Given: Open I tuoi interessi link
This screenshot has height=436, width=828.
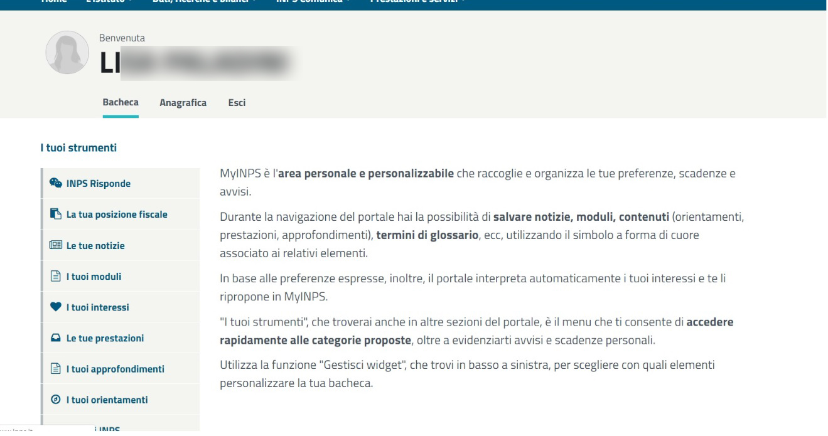Looking at the screenshot, I should click(97, 307).
